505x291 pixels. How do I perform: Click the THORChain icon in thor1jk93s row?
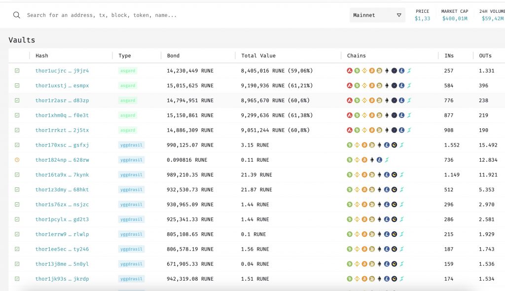coord(401,279)
